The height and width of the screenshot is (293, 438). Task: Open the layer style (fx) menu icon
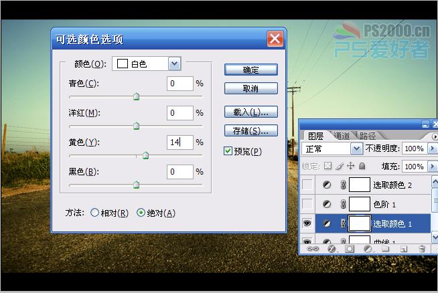coord(332,249)
